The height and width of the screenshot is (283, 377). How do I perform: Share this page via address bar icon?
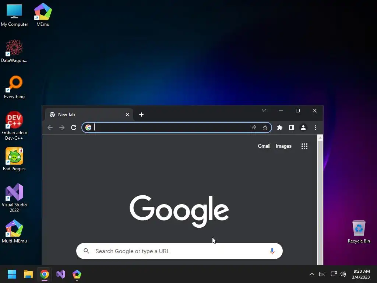point(253,127)
